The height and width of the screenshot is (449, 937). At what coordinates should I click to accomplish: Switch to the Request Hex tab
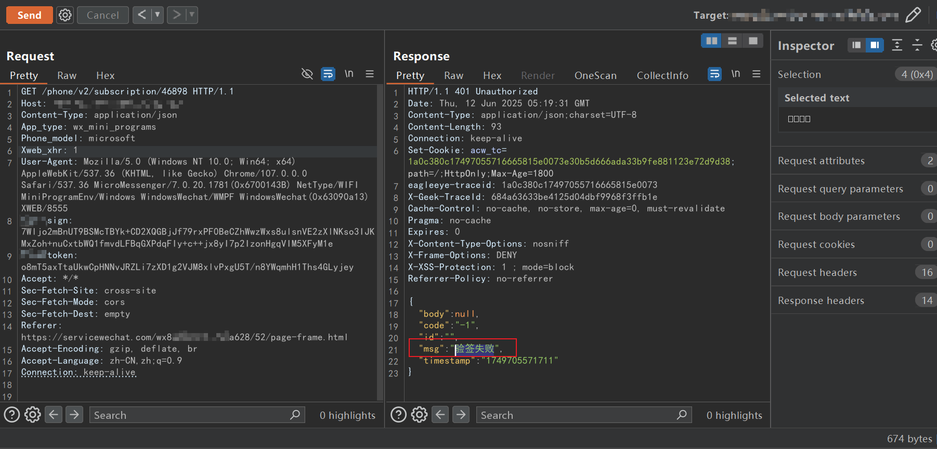pos(105,75)
